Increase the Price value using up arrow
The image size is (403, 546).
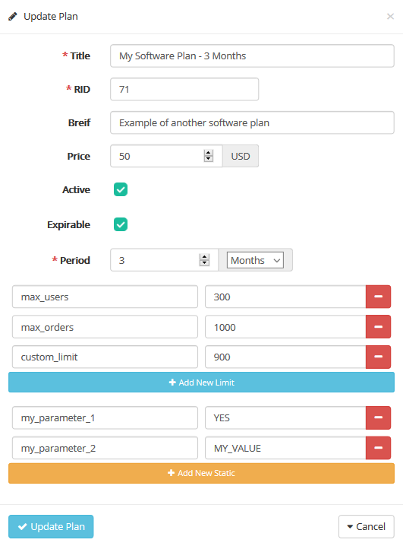(209, 153)
